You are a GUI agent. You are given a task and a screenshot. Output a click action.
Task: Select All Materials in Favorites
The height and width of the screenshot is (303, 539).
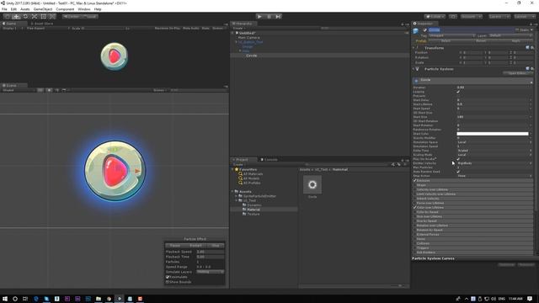pyautogui.click(x=253, y=174)
